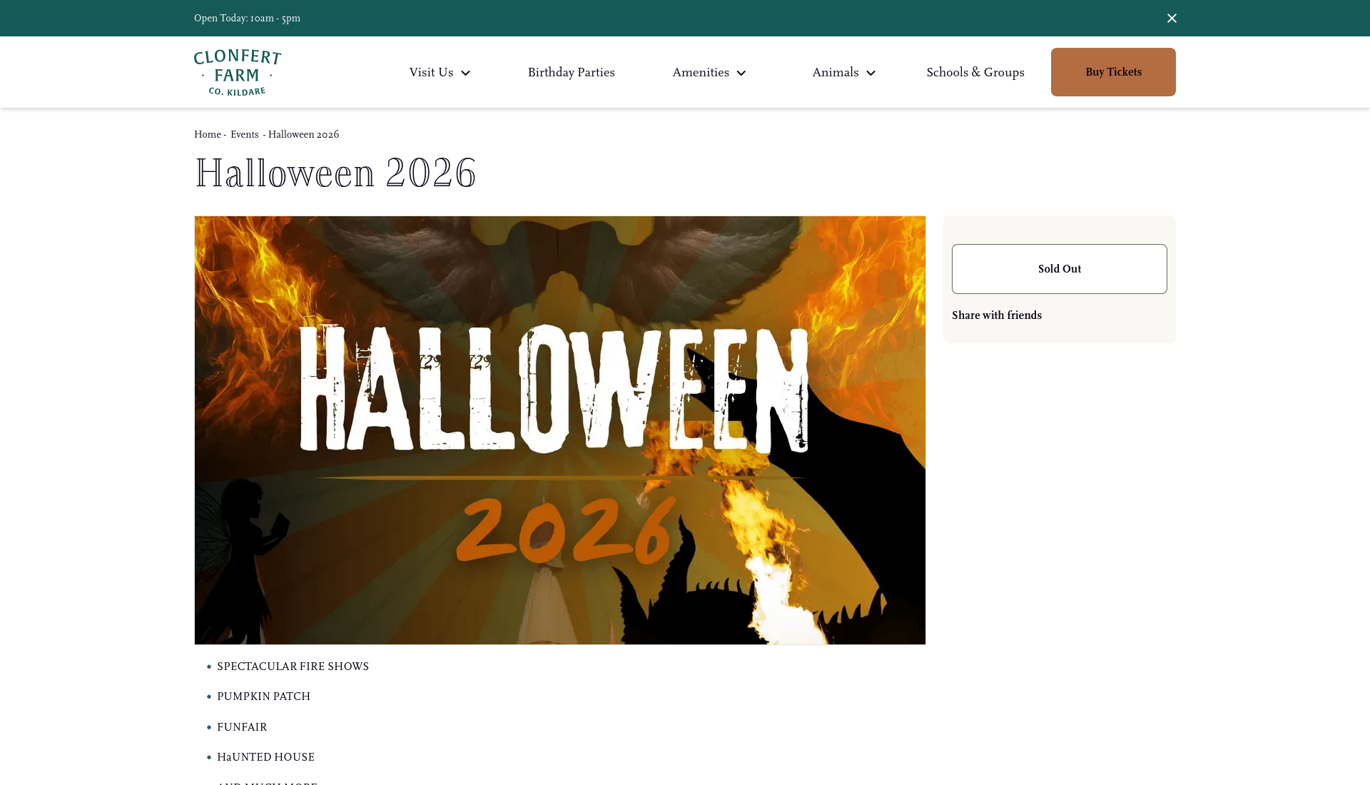This screenshot has height=785, width=1370.
Task: Click the Share with friends label
Action: [996, 315]
